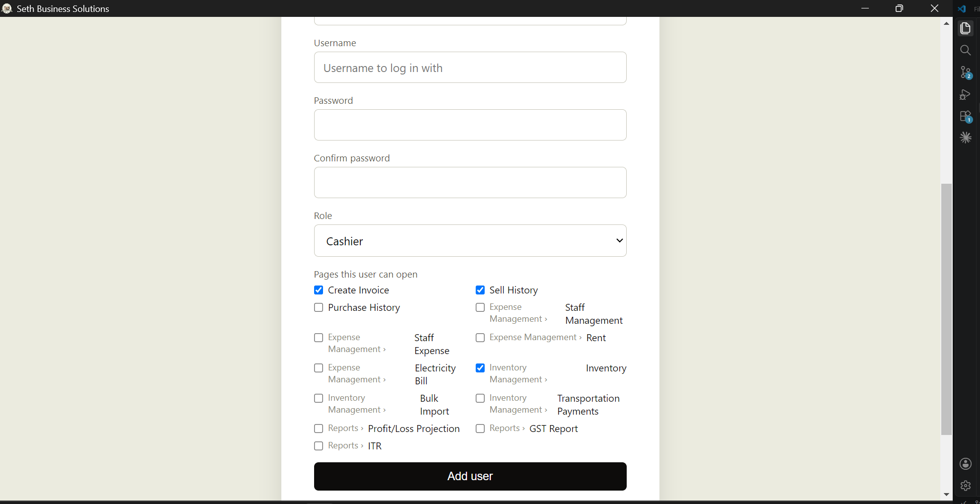This screenshot has height=504, width=980.
Task: Open the VS Code Extensions icon
Action: [965, 117]
